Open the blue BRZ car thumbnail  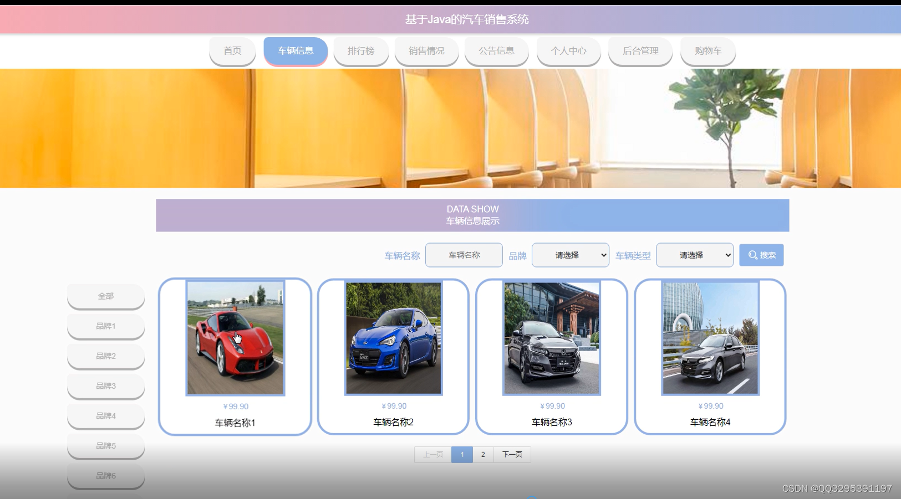click(394, 338)
